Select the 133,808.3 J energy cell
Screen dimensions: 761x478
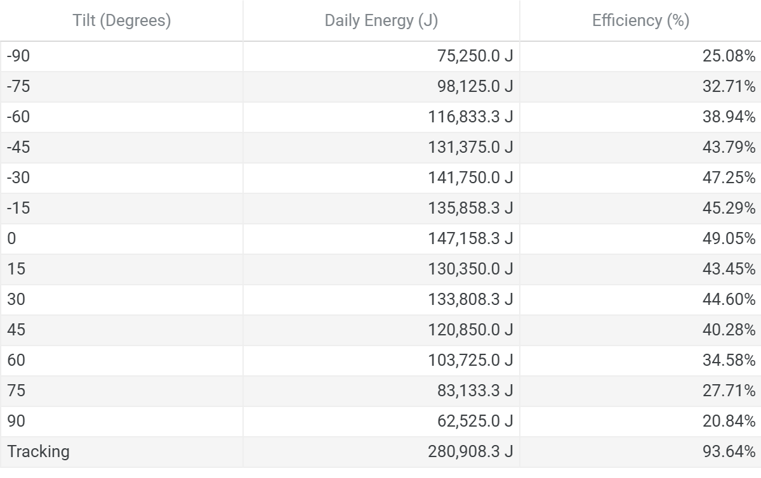[381, 300]
